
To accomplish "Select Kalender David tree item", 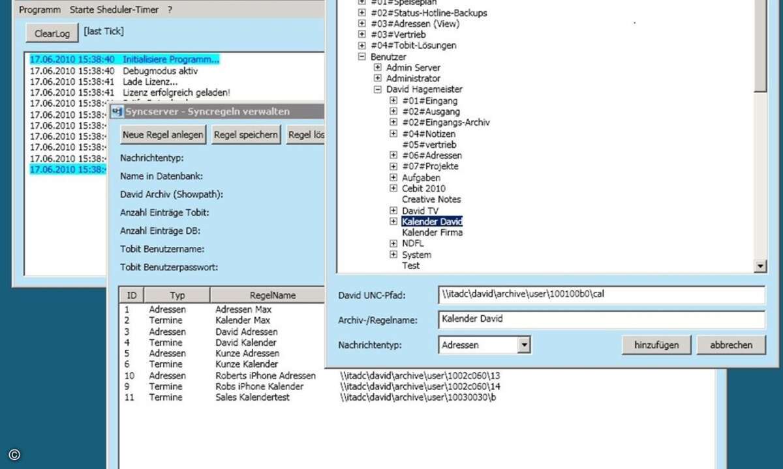I will coord(432,221).
